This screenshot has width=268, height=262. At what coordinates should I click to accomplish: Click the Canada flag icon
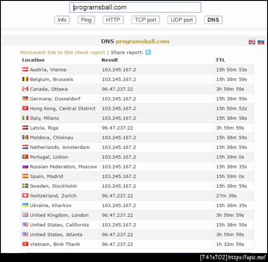pos(25,89)
